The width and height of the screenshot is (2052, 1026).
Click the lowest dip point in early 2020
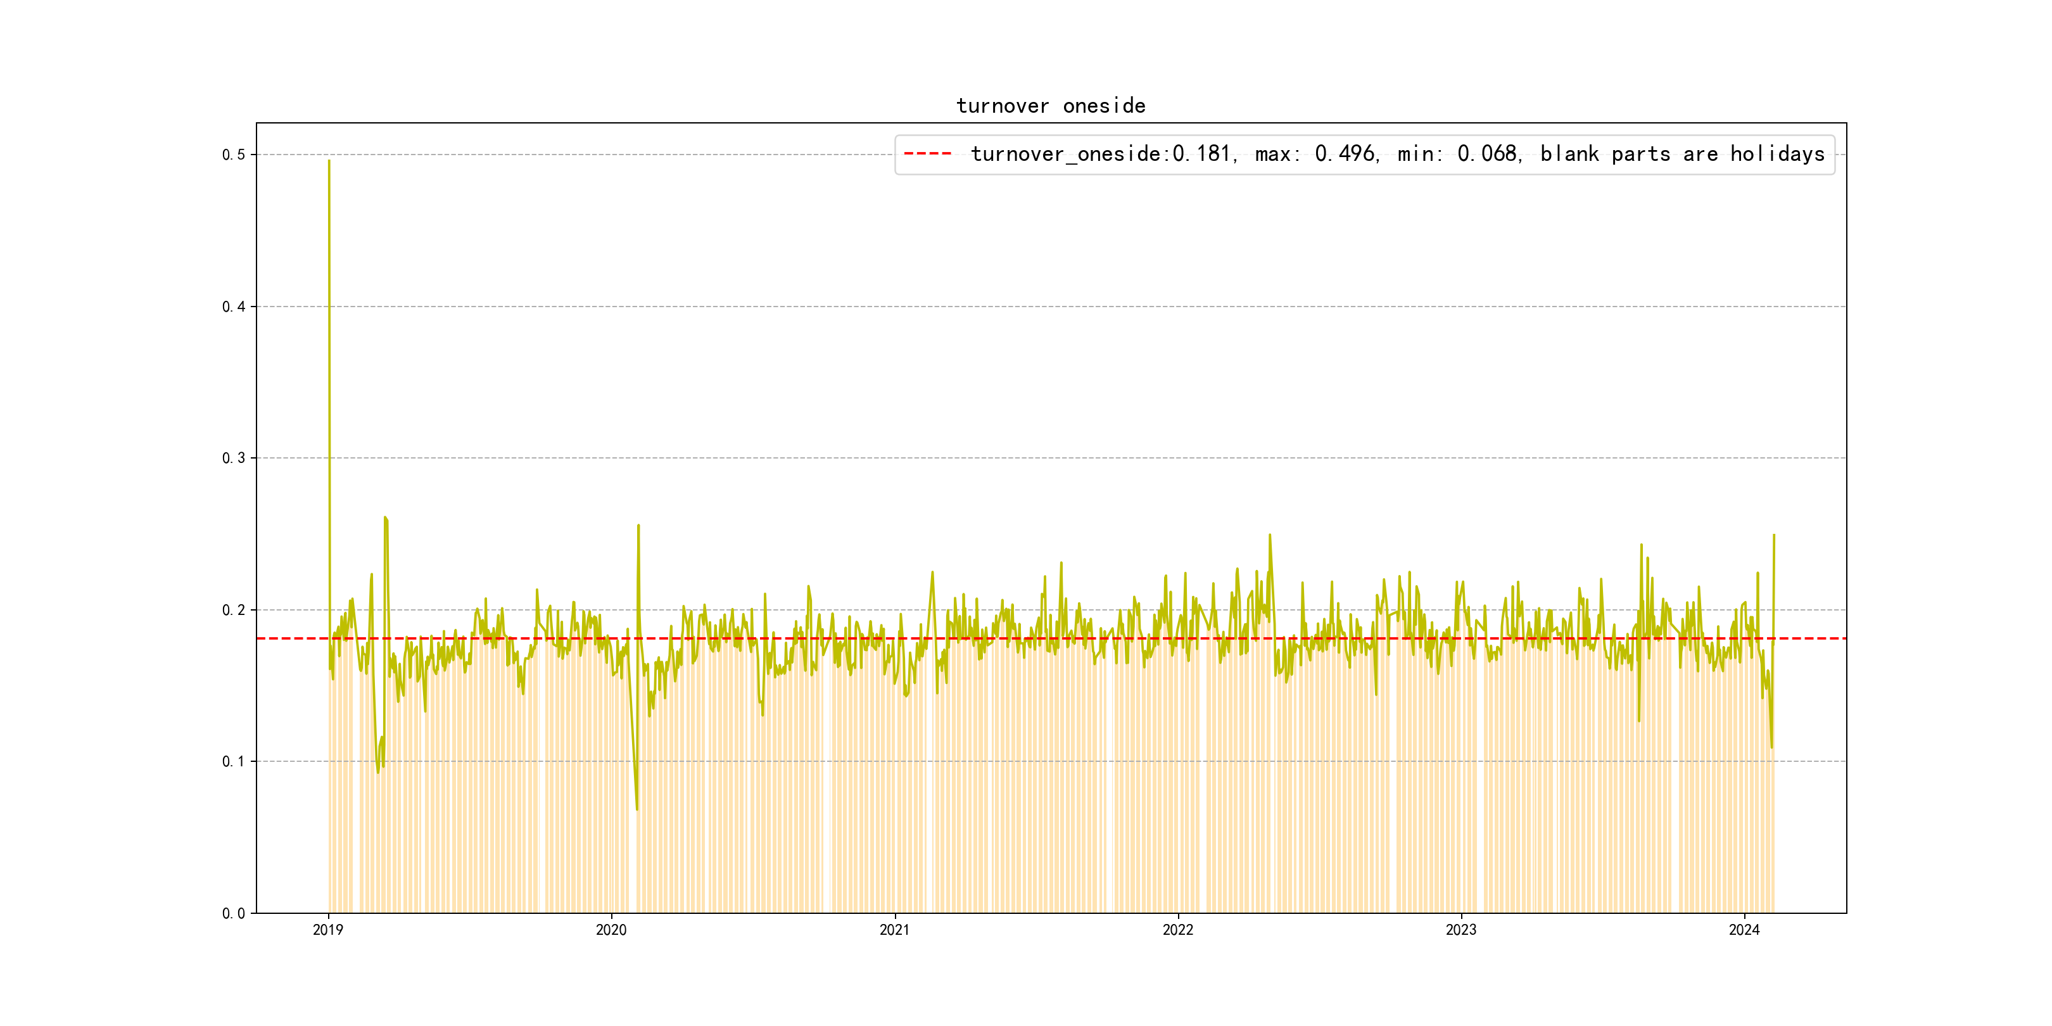click(636, 809)
